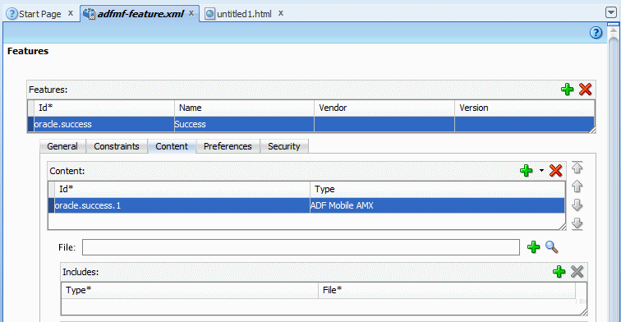Image resolution: width=621 pixels, height=322 pixels.
Task: Move content to bottom arrow
Action: [x=577, y=223]
